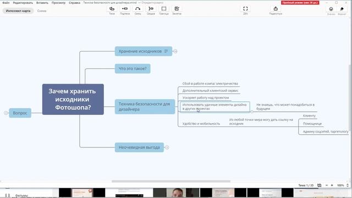Collapse the Использовать удачные элементы subtopic branch
The height and width of the screenshot is (198, 352).
pos(252,112)
